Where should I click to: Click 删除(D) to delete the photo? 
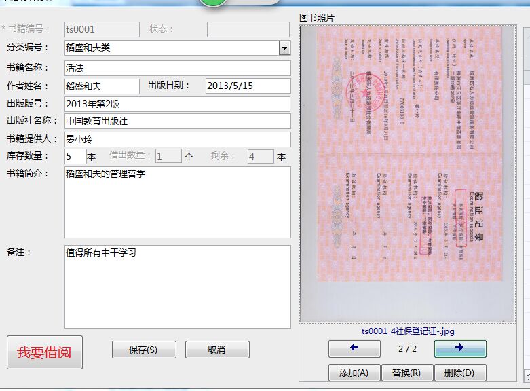[460, 373]
